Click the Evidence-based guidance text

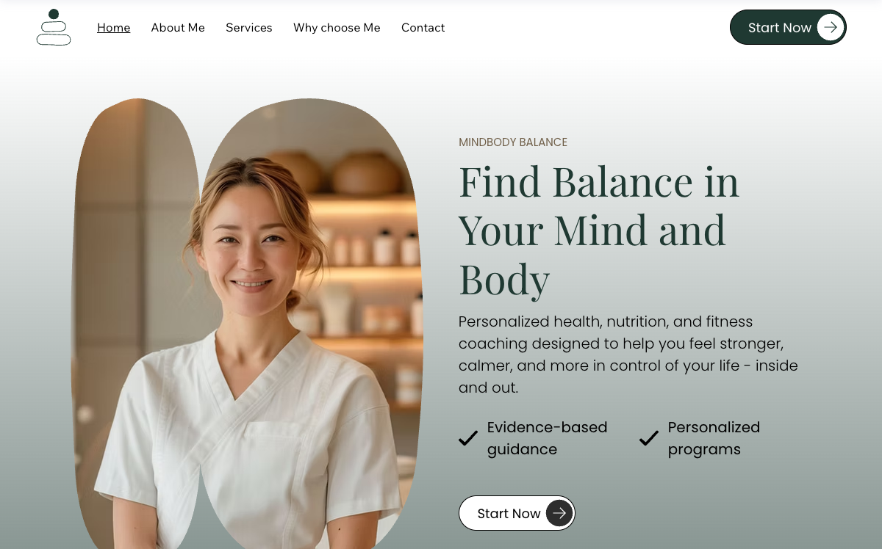(547, 438)
